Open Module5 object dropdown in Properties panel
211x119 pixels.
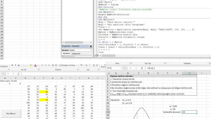click(x=91, y=50)
